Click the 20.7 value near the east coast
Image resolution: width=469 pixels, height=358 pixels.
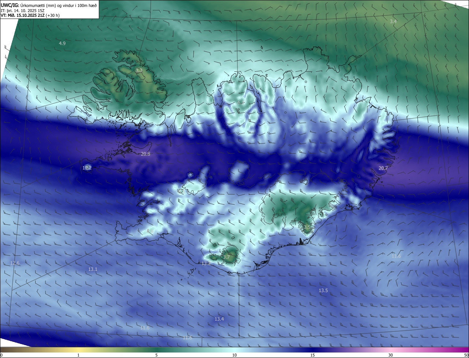coord(383,168)
